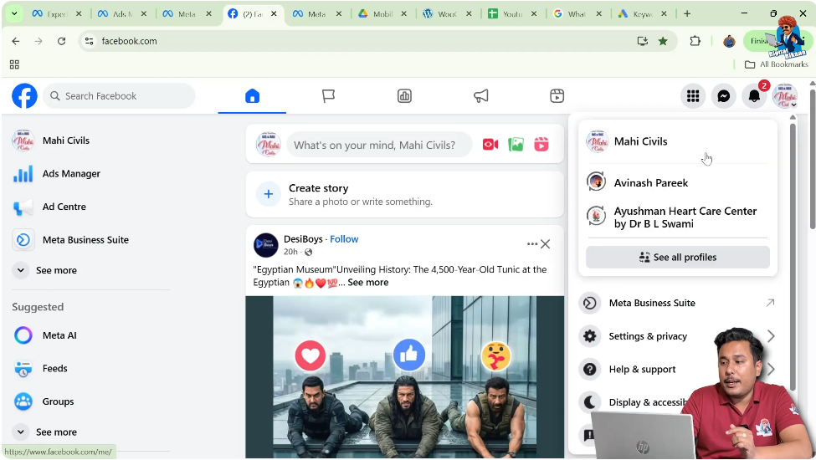
Task: Open Display & accessibility option
Action: point(648,402)
